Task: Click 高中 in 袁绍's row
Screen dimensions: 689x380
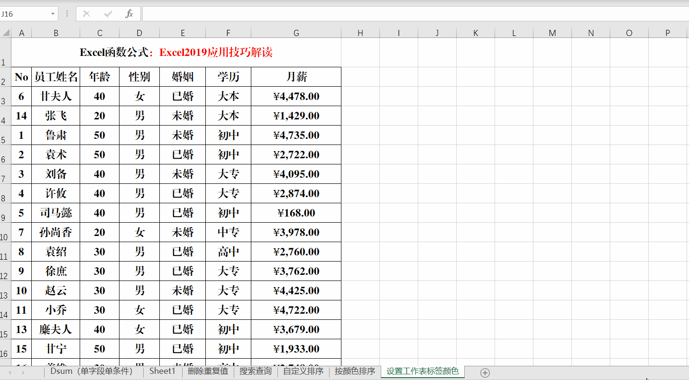Action: click(x=228, y=252)
